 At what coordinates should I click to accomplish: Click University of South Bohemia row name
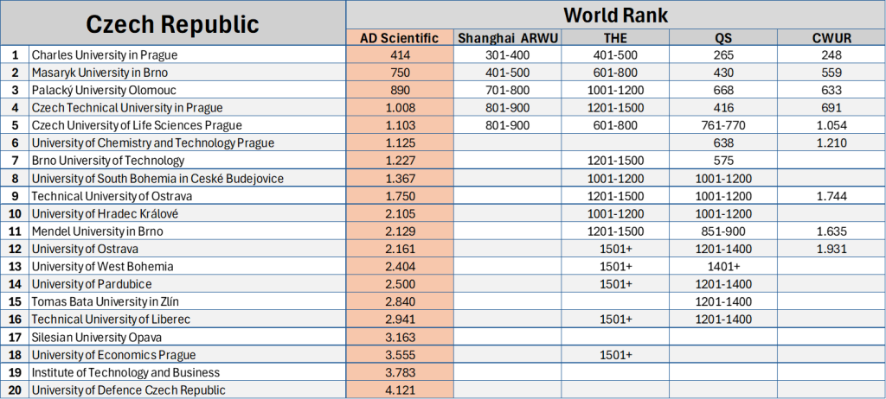157,179
